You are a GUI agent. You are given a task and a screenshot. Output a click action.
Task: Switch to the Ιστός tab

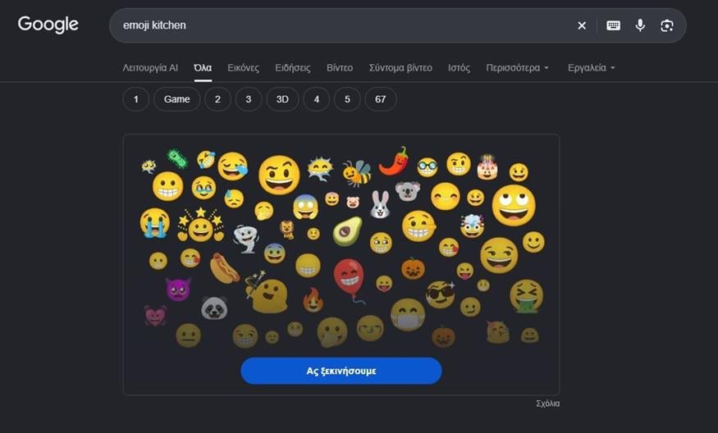pos(459,68)
